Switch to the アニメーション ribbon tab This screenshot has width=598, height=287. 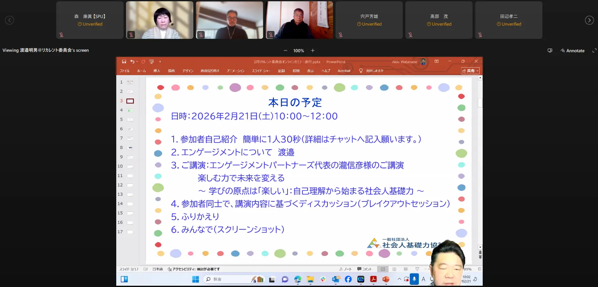coord(235,71)
